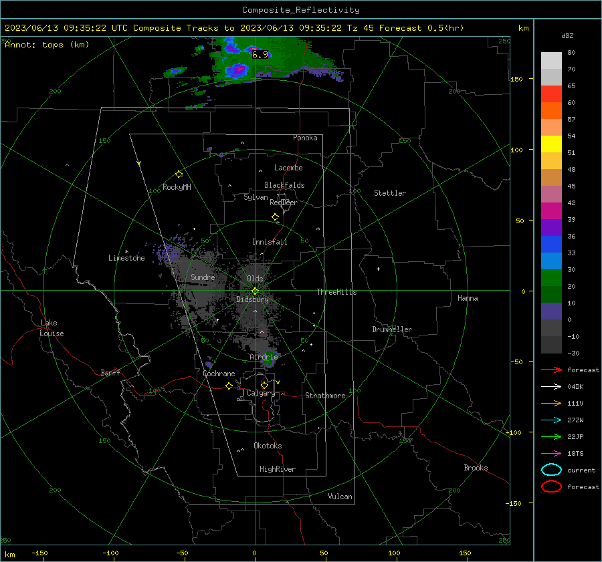This screenshot has height=562, width=602.
Task: Click the RockyMH label
Action: pos(177,187)
